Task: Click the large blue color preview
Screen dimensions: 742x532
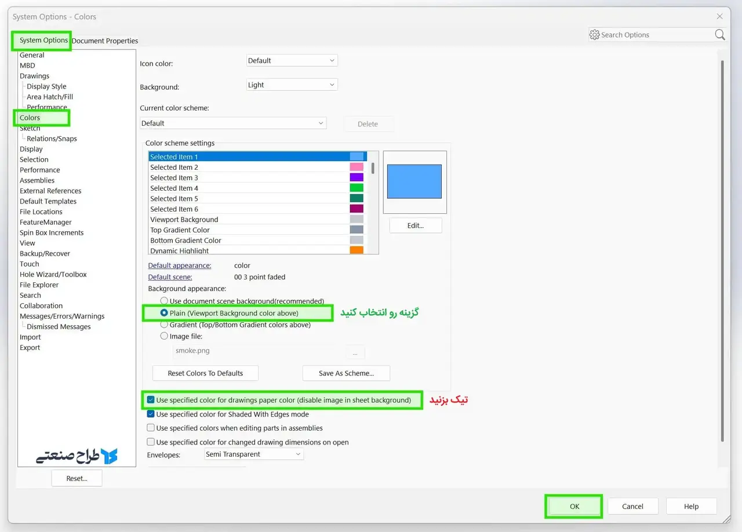Action: (414, 181)
